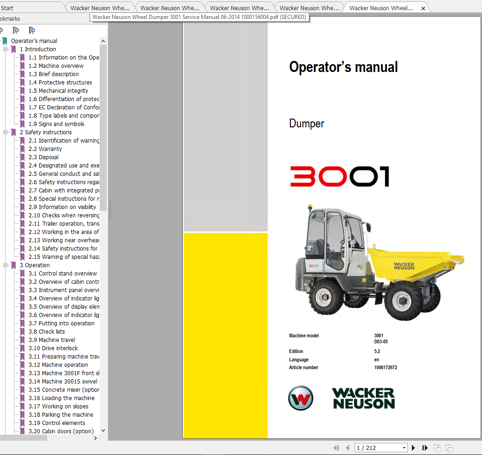Open bookmark 1.2 Machine overview
Screen dimensions: 482x455
coord(61,66)
